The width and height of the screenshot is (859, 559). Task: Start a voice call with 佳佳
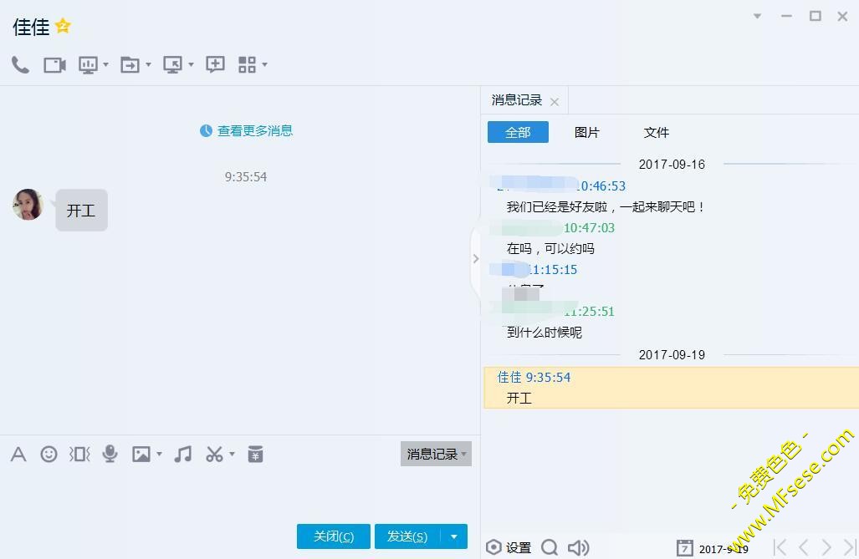20,65
